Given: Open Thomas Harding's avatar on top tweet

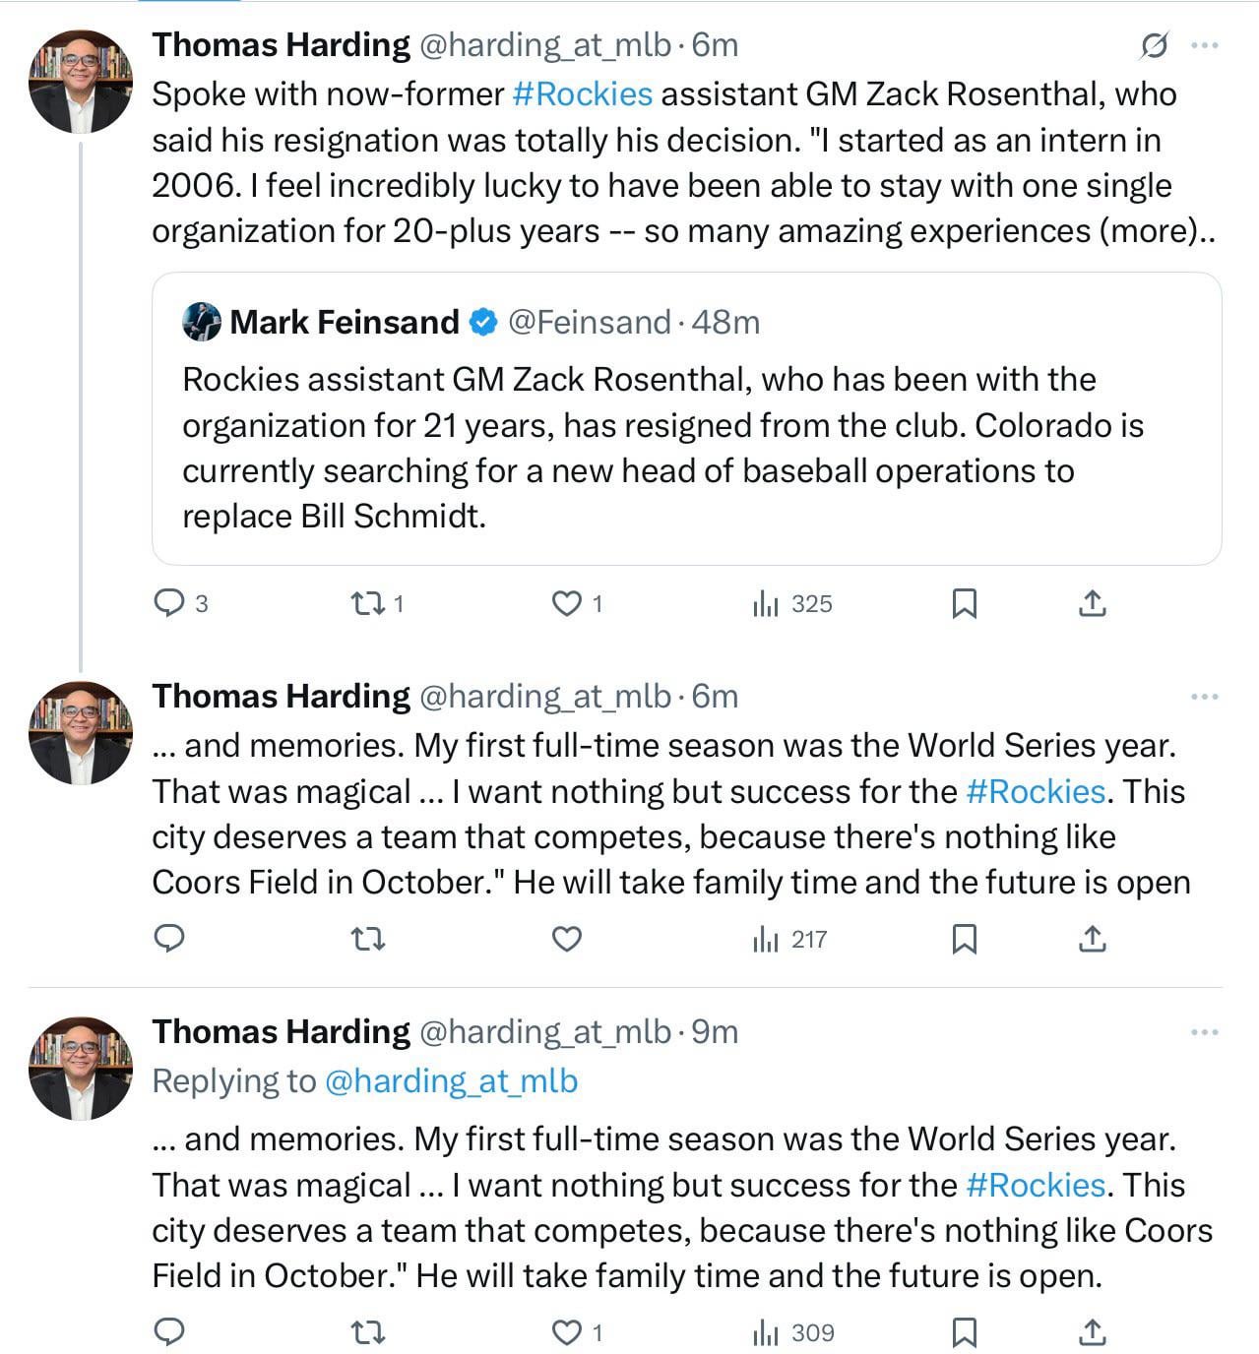Looking at the screenshot, I should tap(81, 81).
